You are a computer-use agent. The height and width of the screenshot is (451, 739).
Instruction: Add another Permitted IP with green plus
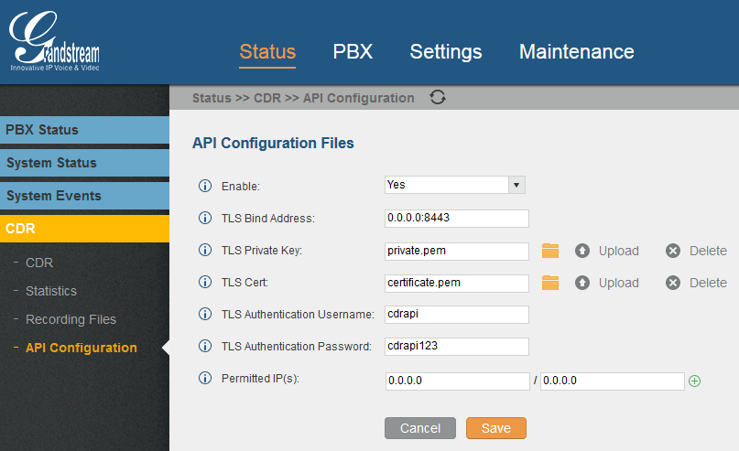point(694,381)
